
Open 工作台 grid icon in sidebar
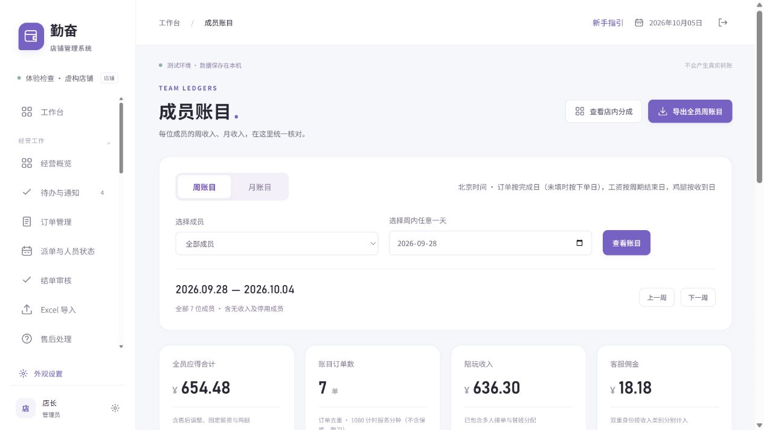[27, 112]
